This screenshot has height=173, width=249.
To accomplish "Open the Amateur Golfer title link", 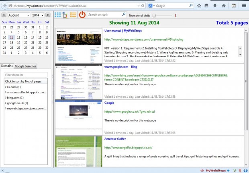I will [115, 139].
